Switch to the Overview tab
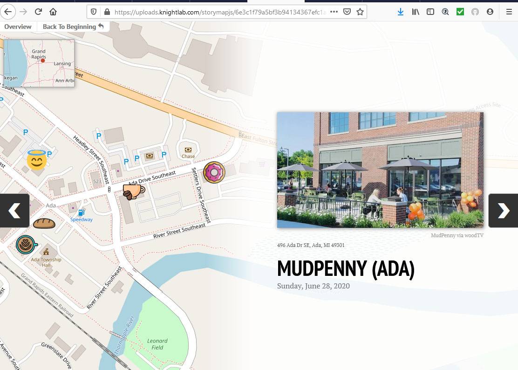The width and height of the screenshot is (518, 370). pos(18,27)
